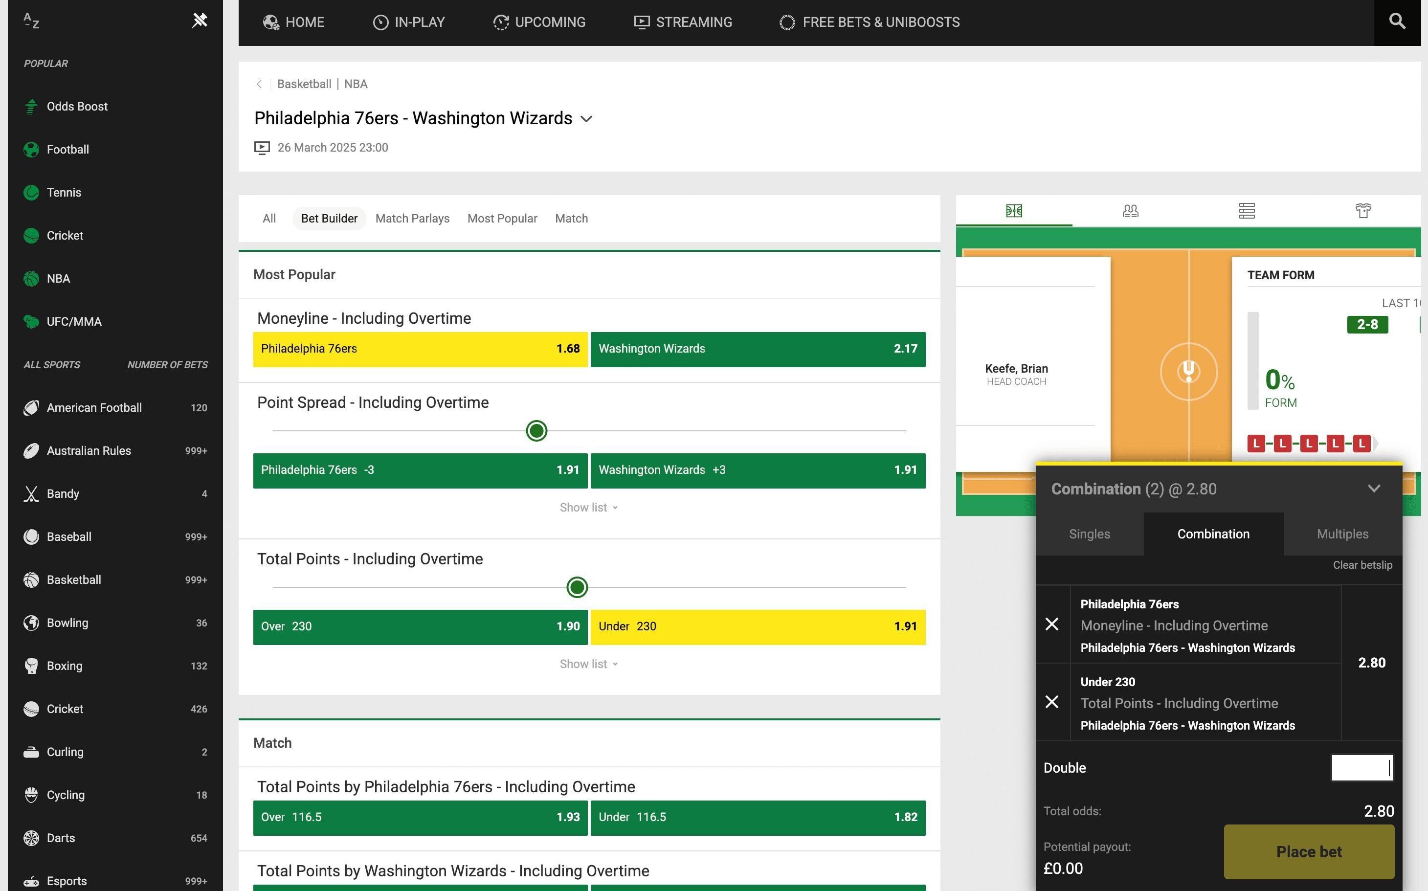The image size is (1428, 891).
Task: Click the Baseball icon
Action: click(31, 537)
